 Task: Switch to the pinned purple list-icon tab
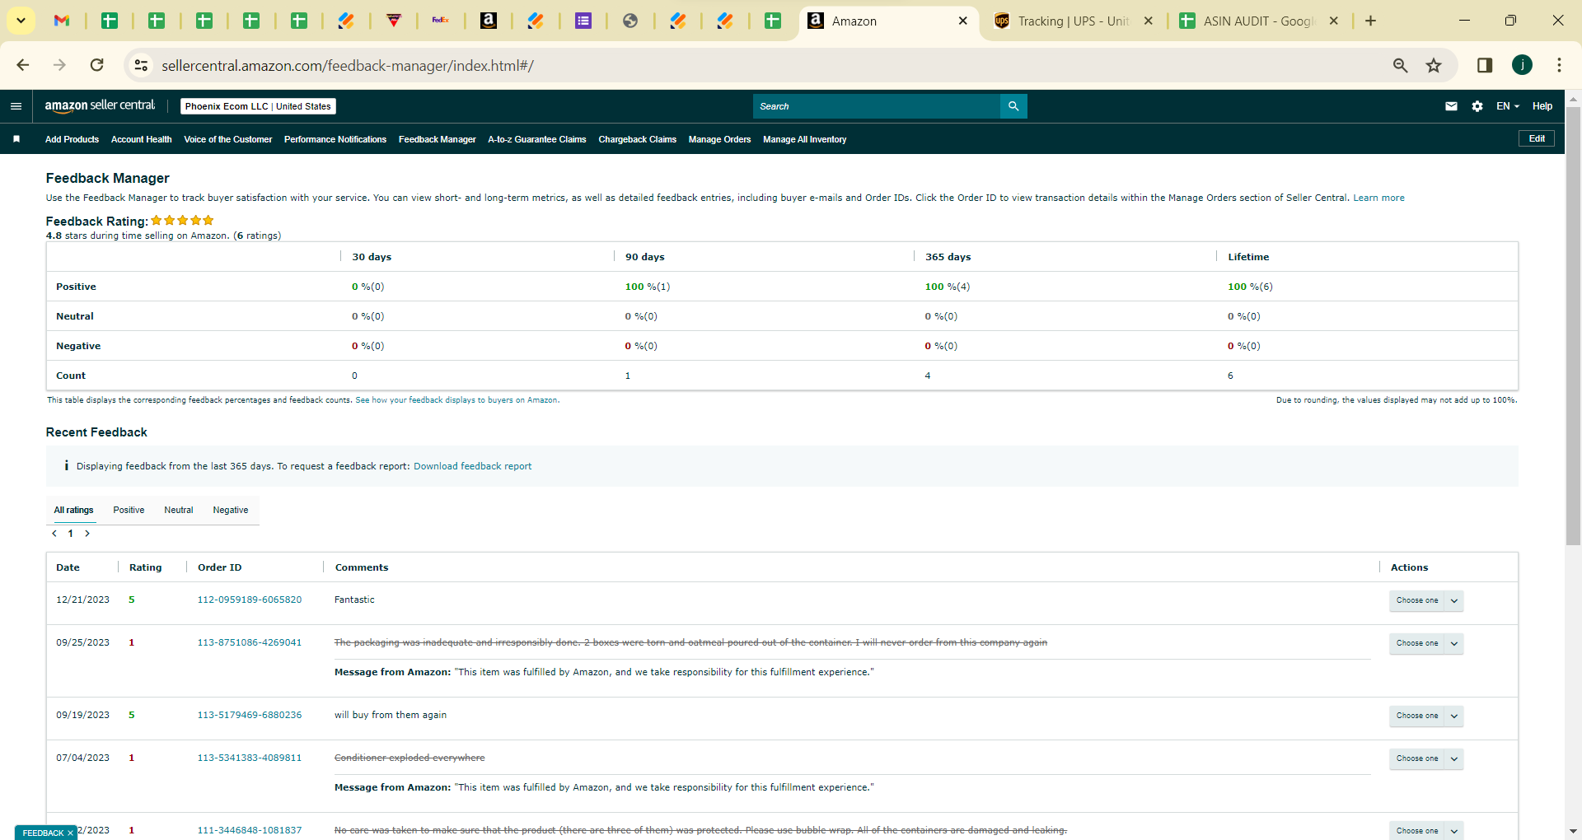(583, 21)
